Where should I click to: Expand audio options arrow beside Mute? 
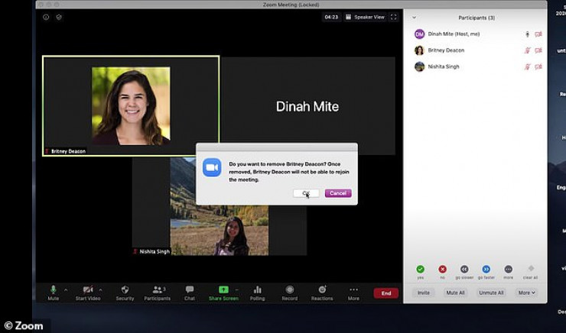click(65, 289)
